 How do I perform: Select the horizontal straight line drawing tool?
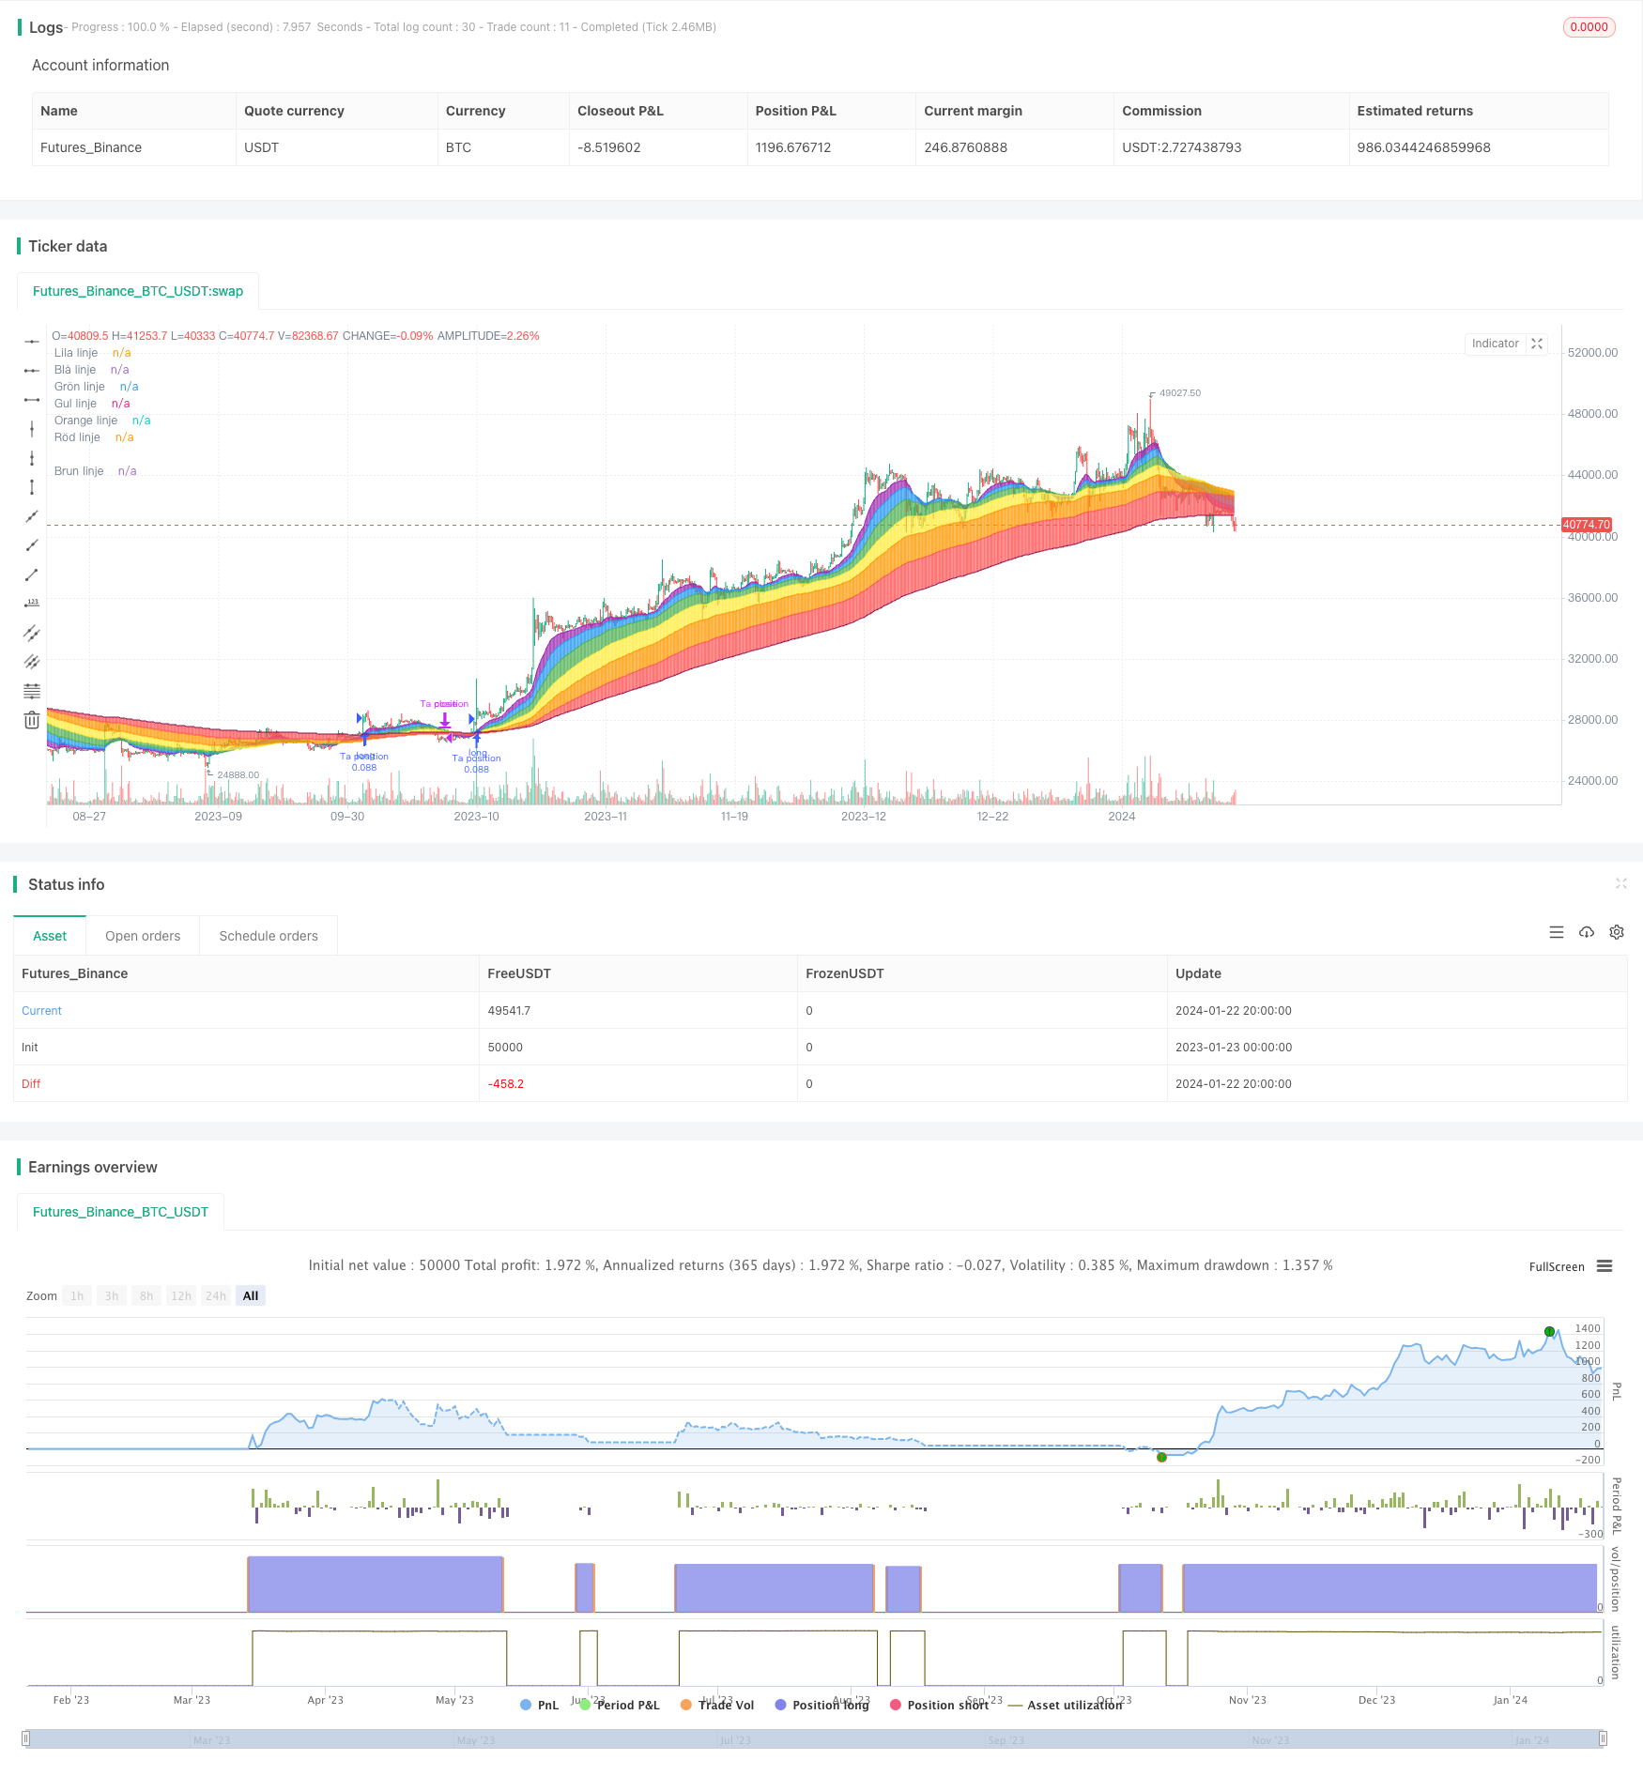coord(32,342)
